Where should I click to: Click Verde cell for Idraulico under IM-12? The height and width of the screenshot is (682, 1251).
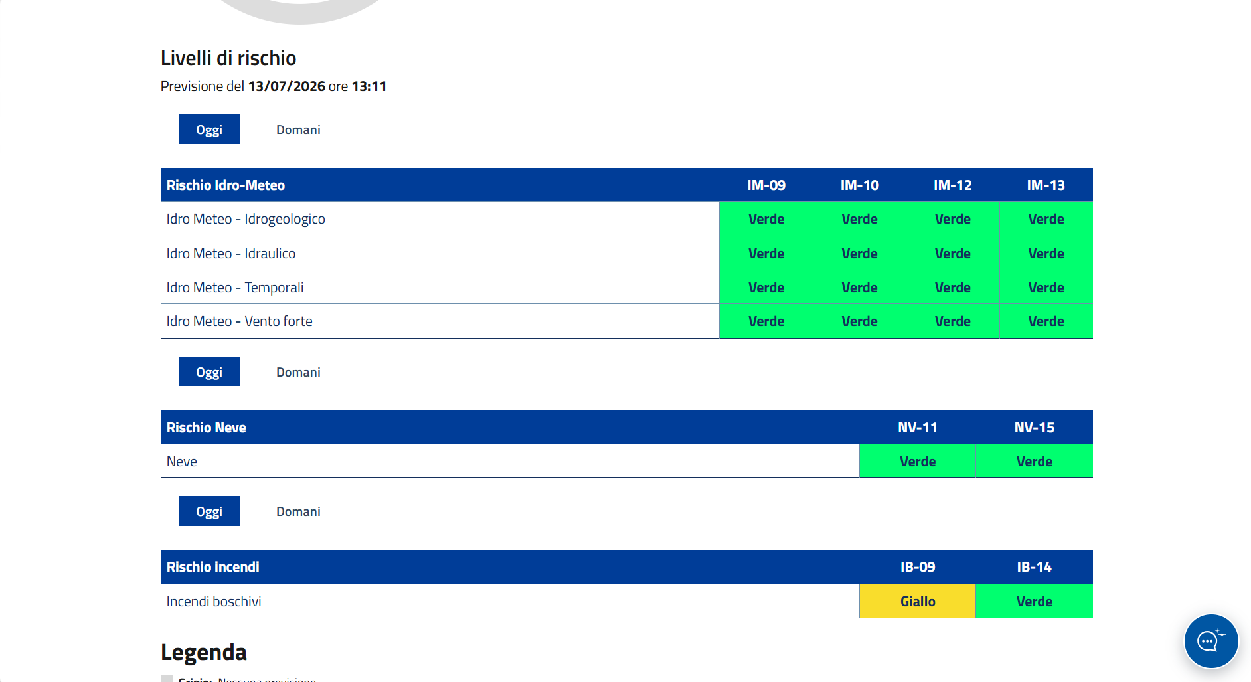tap(953, 254)
